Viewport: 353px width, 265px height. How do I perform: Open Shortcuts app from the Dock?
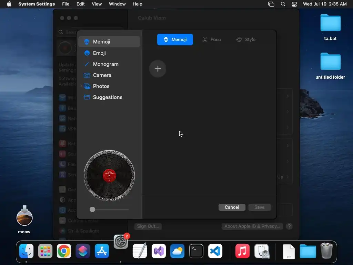(83, 251)
